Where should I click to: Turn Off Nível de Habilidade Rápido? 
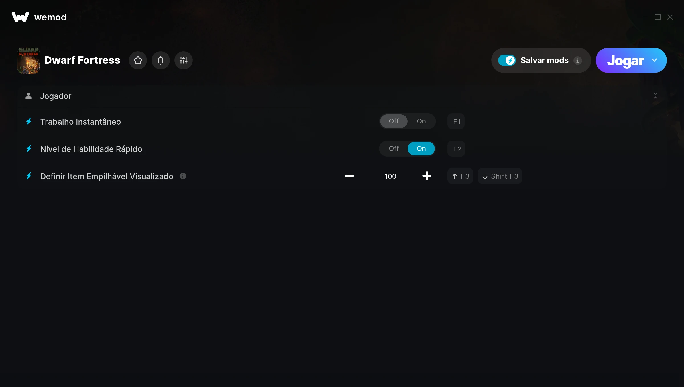[394, 149]
